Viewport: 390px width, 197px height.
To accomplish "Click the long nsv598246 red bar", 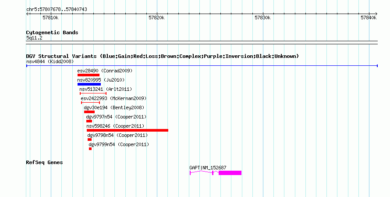I will point(128,130).
